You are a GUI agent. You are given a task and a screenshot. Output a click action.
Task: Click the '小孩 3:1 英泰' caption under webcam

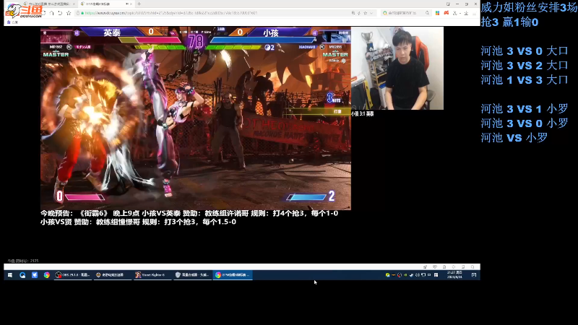[x=363, y=114]
